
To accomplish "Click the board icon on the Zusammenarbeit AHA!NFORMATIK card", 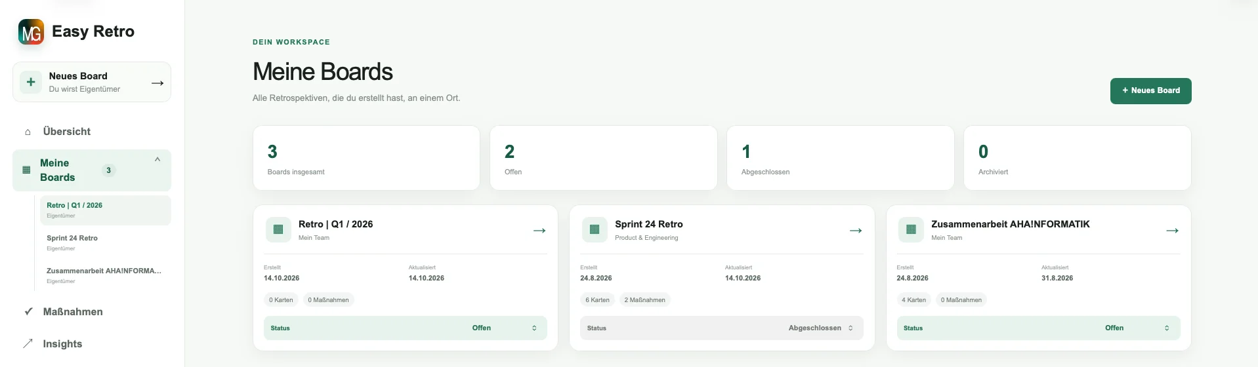I will click(911, 230).
